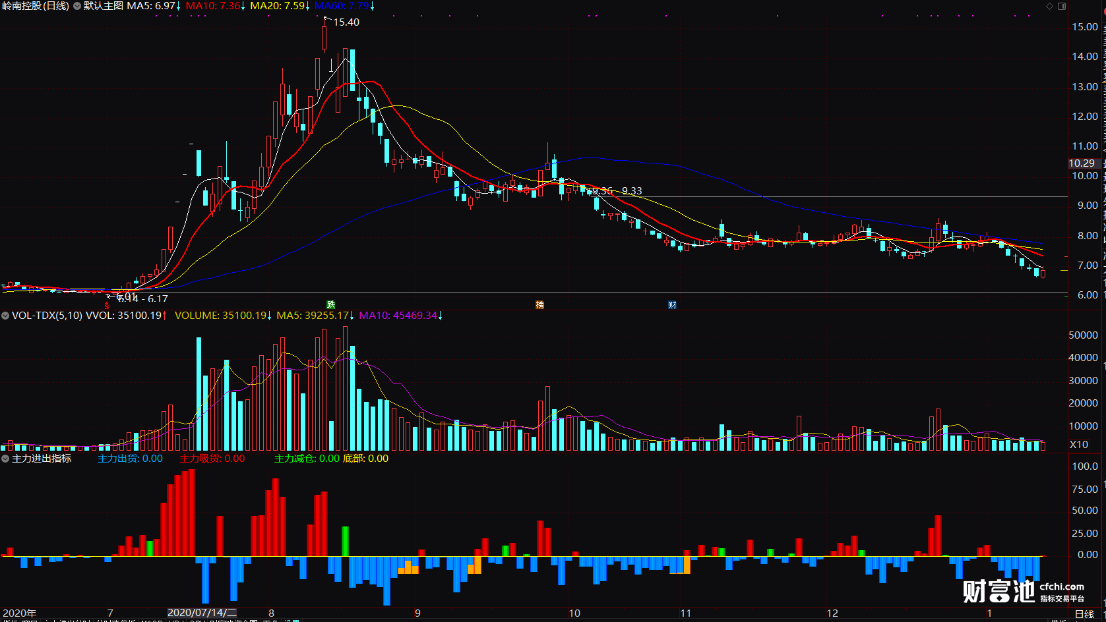Toggle the side panel layout icon
This screenshot has height=622, width=1106.
[x=1062, y=6]
